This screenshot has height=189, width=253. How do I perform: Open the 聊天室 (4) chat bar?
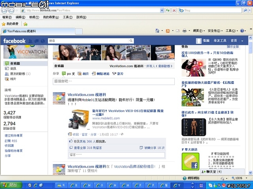222,172
